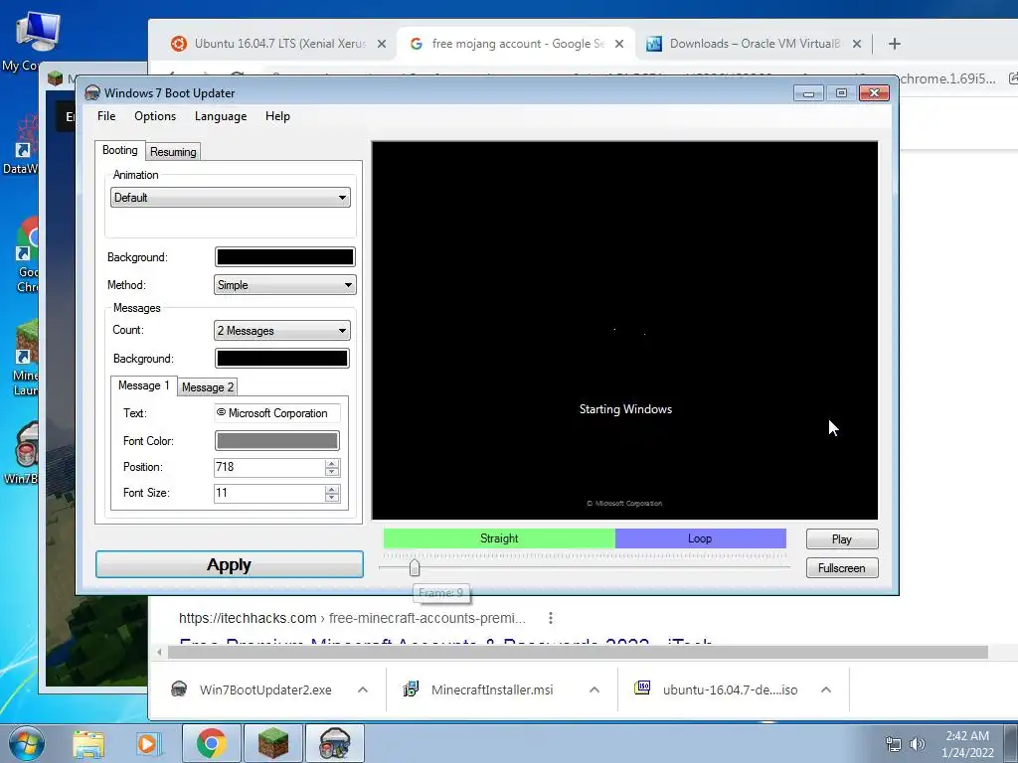Screen dimensions: 1018x763
Task: Expand options for Win7BootUpdater2.exe download
Action: tap(363, 689)
